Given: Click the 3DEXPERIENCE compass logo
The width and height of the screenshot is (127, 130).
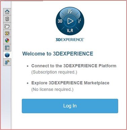Looking at the screenshot, I should (x=70, y=21).
